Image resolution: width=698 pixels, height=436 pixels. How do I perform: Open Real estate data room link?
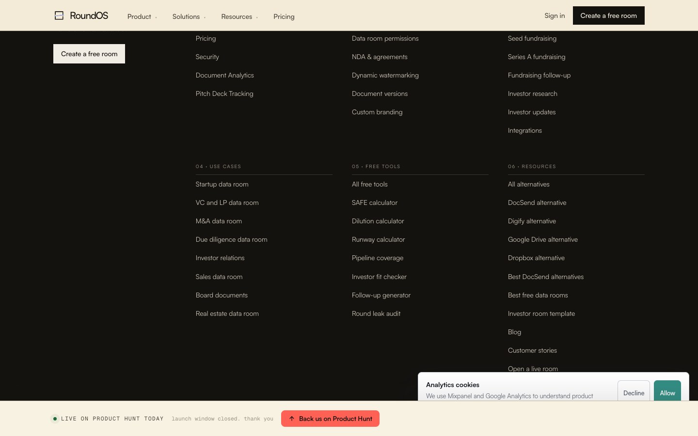coord(227,313)
